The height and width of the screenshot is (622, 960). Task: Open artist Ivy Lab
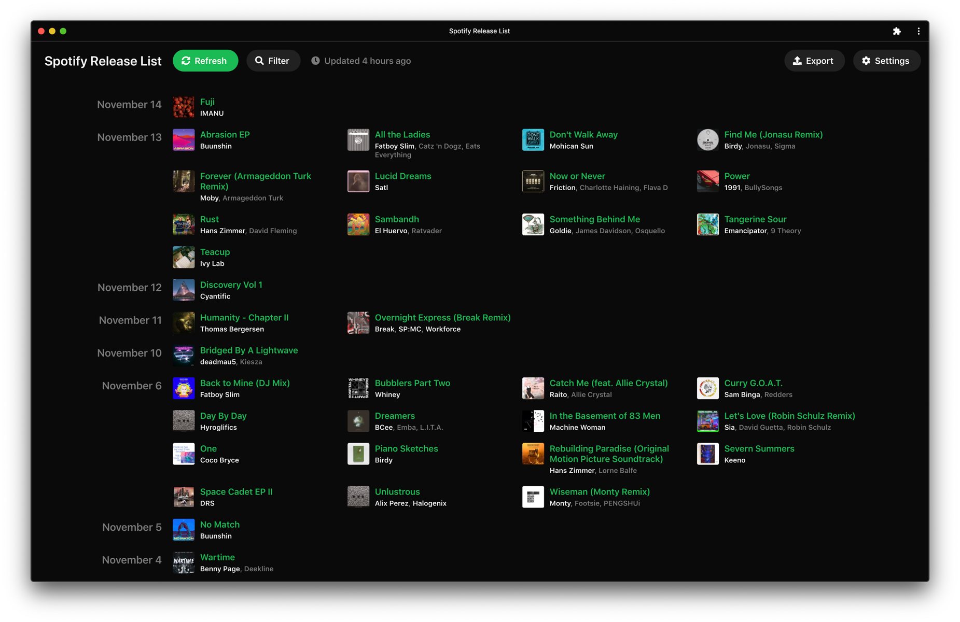212,264
